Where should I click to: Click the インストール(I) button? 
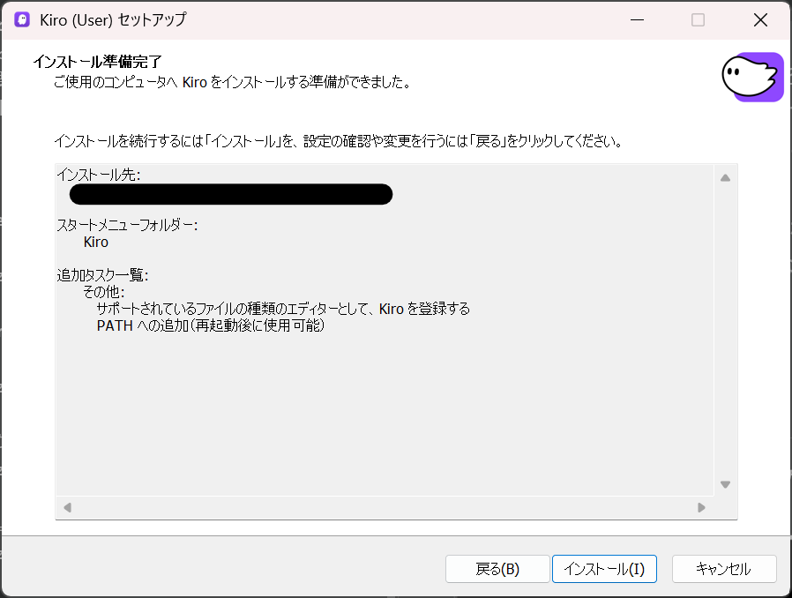pos(604,569)
